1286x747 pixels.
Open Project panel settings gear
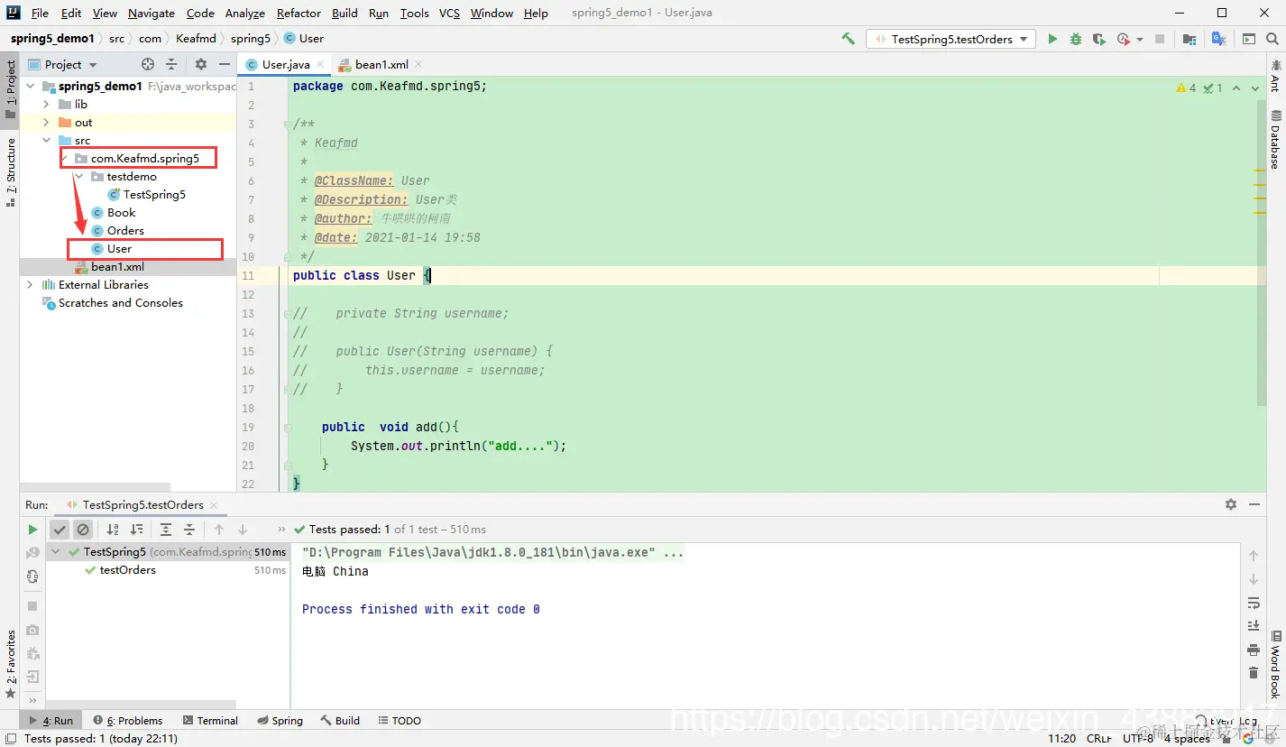coord(201,64)
